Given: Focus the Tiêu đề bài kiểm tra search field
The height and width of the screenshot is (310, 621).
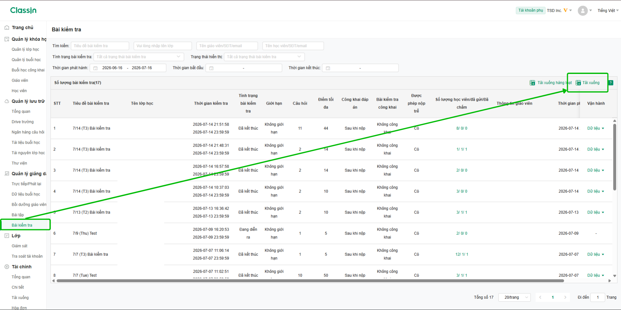Looking at the screenshot, I should [x=100, y=46].
